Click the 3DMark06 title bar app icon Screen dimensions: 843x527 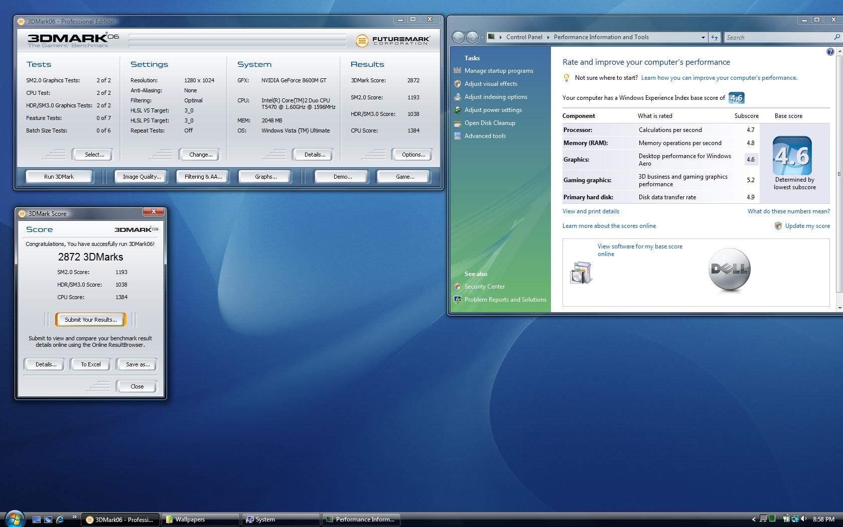pyautogui.click(x=21, y=21)
